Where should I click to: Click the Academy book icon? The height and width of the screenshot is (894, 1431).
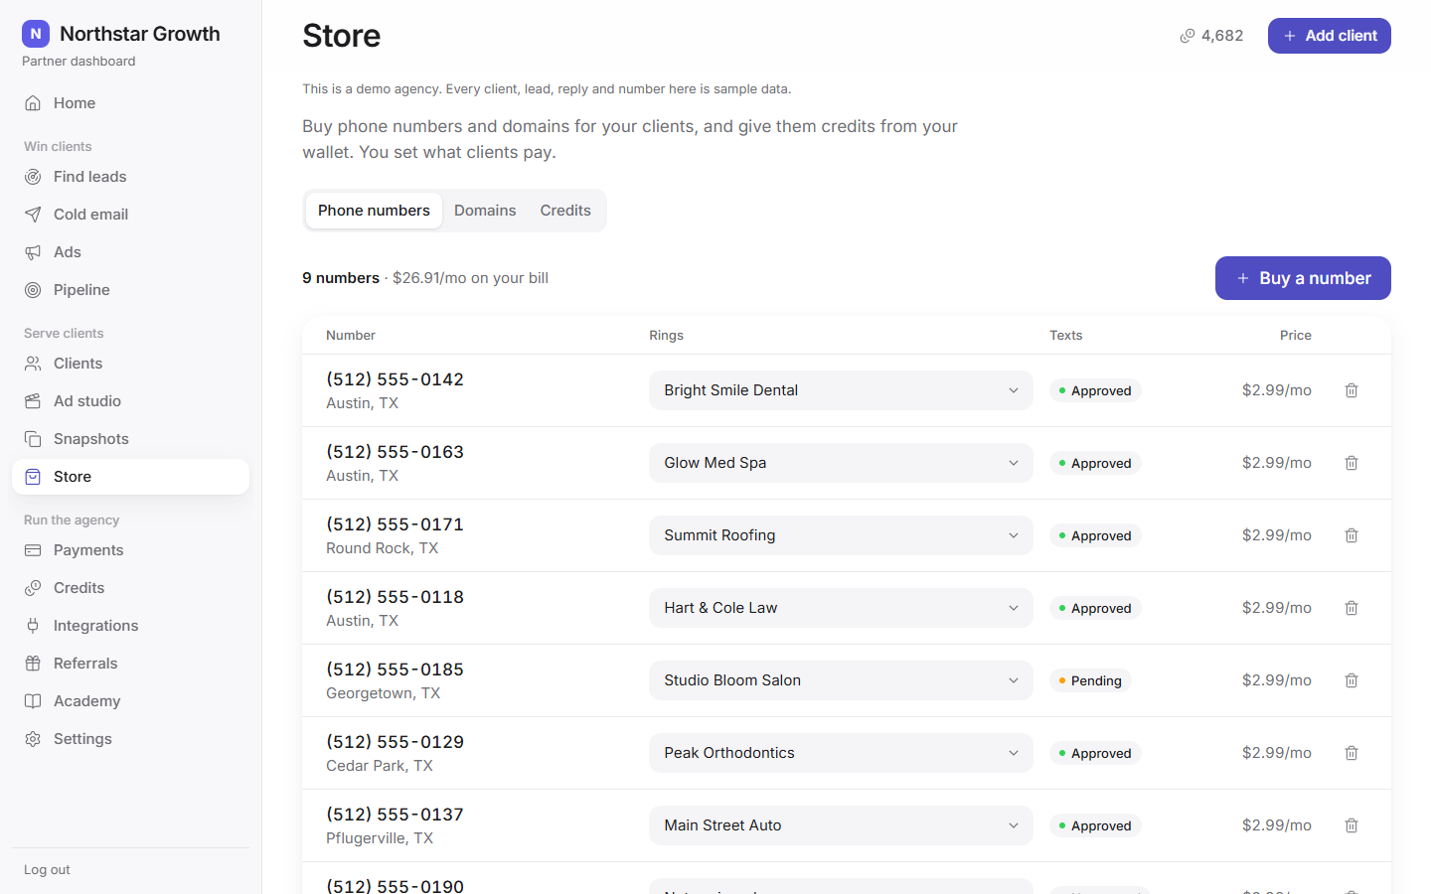point(33,701)
